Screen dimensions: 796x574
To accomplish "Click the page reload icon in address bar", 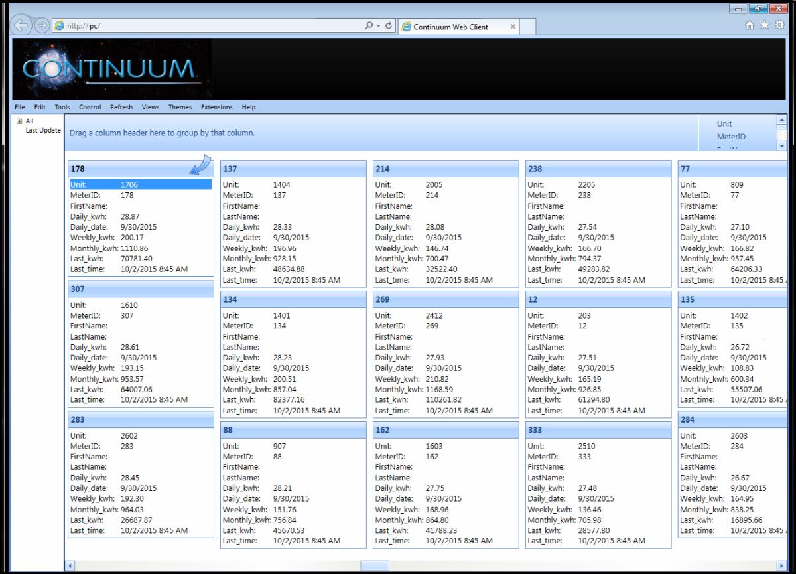I will [388, 27].
